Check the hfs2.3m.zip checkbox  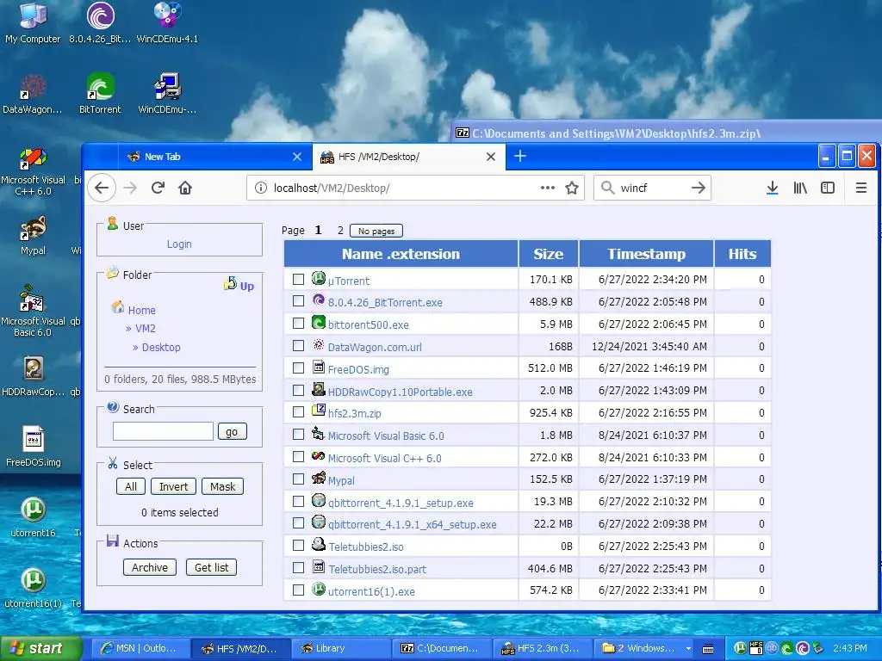click(x=299, y=412)
